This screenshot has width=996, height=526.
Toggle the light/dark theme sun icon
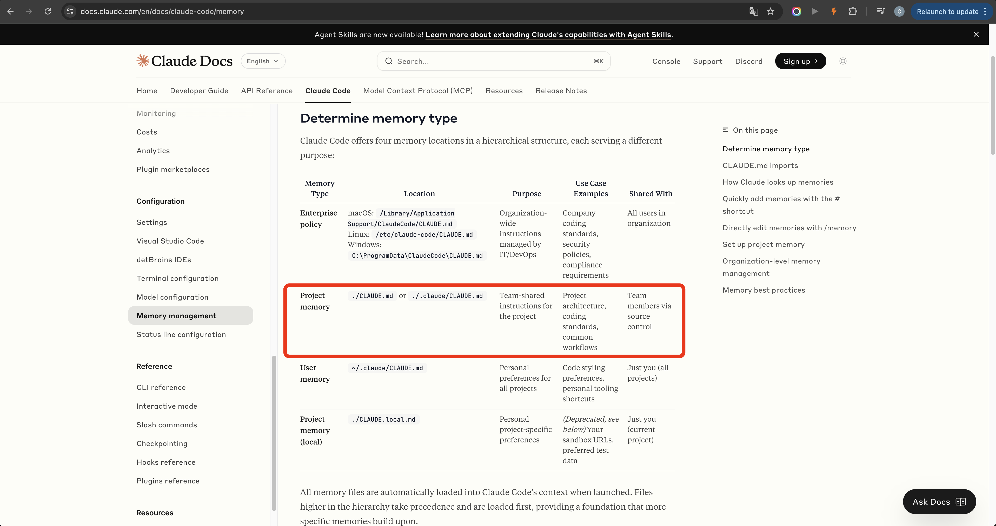click(843, 61)
